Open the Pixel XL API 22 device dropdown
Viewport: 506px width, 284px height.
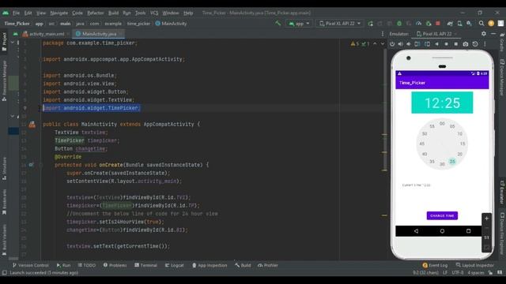click(339, 24)
